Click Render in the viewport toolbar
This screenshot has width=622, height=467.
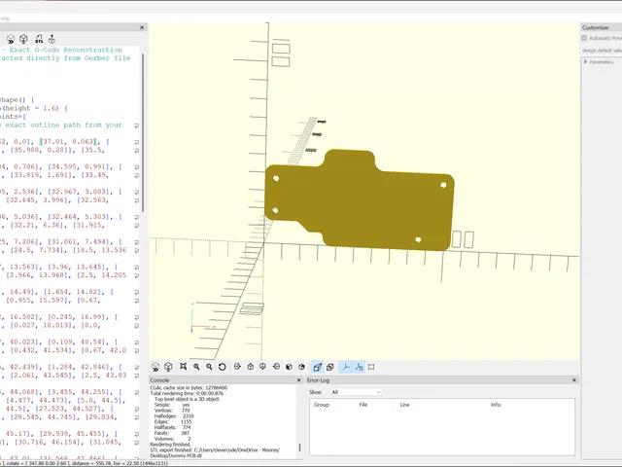168,367
